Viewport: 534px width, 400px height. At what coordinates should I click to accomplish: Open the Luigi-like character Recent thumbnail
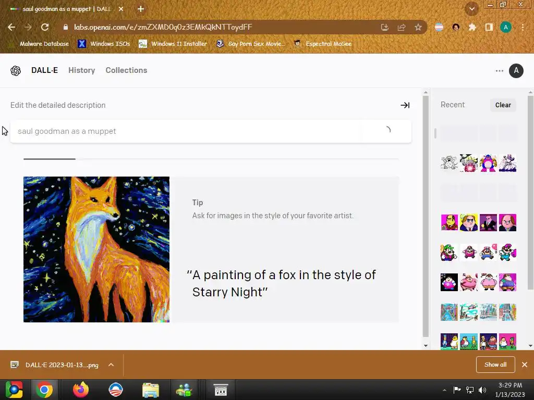(449, 253)
